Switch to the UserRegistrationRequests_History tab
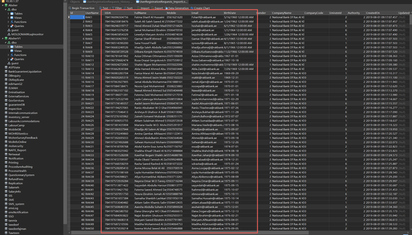412x235 pixels. [108, 2]
